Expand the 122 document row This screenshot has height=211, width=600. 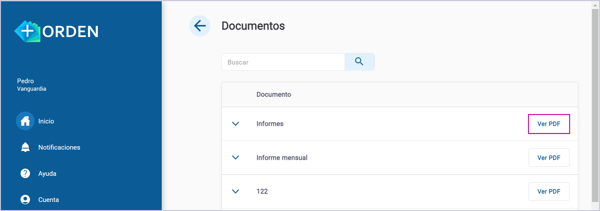pos(236,191)
